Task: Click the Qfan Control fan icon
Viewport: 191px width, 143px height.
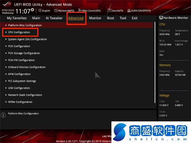Action: pyautogui.click(x=80, y=10)
